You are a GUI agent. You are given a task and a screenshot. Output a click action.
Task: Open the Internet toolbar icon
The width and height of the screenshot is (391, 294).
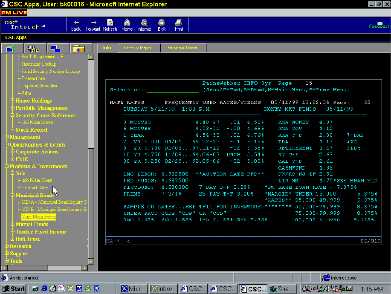tap(144, 25)
